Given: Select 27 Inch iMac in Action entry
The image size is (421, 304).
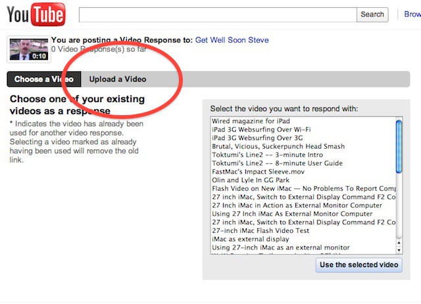Looking at the screenshot, I should pos(303,205).
